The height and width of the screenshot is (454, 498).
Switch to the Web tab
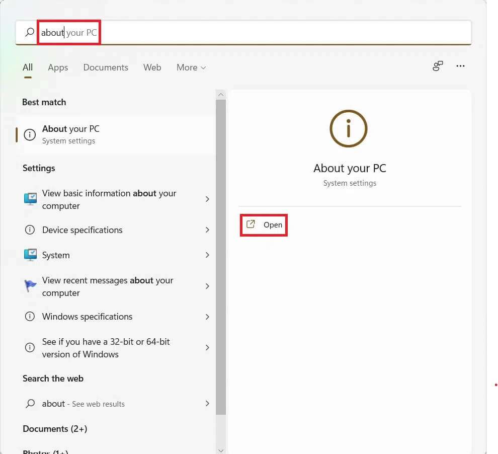[x=152, y=67]
